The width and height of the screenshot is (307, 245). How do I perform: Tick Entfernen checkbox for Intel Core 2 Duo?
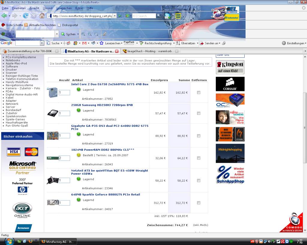[198, 93]
